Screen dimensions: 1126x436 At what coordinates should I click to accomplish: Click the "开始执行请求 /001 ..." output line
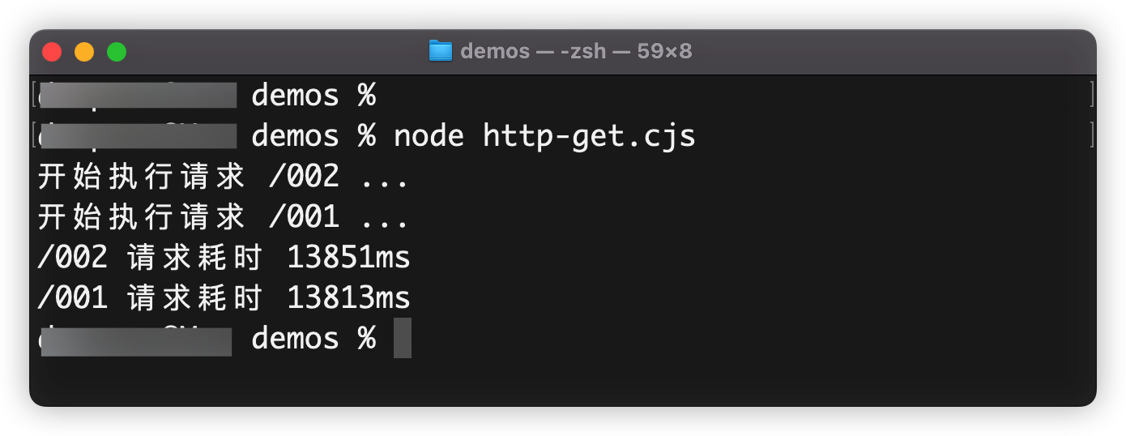(x=223, y=216)
